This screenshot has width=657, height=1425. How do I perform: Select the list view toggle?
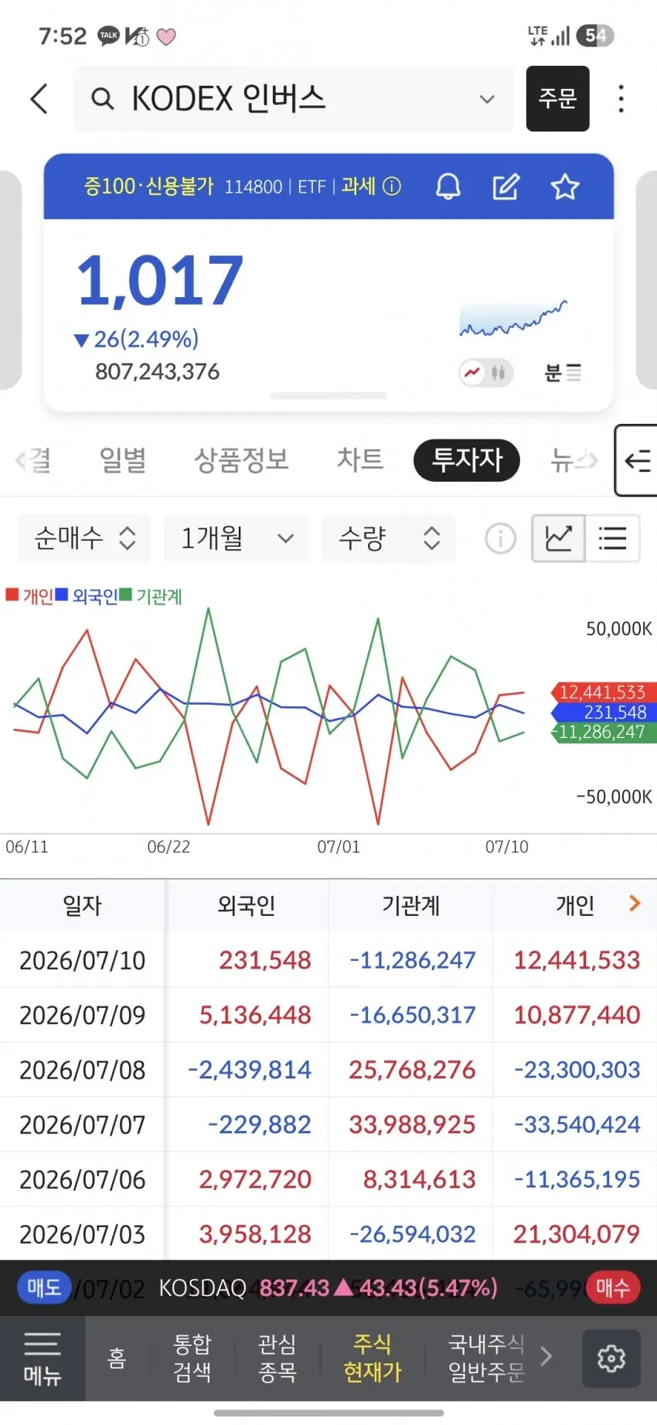pyautogui.click(x=612, y=538)
